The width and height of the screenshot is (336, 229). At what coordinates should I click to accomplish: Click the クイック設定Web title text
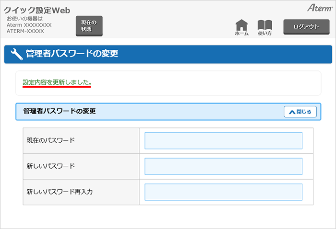coord(37,11)
